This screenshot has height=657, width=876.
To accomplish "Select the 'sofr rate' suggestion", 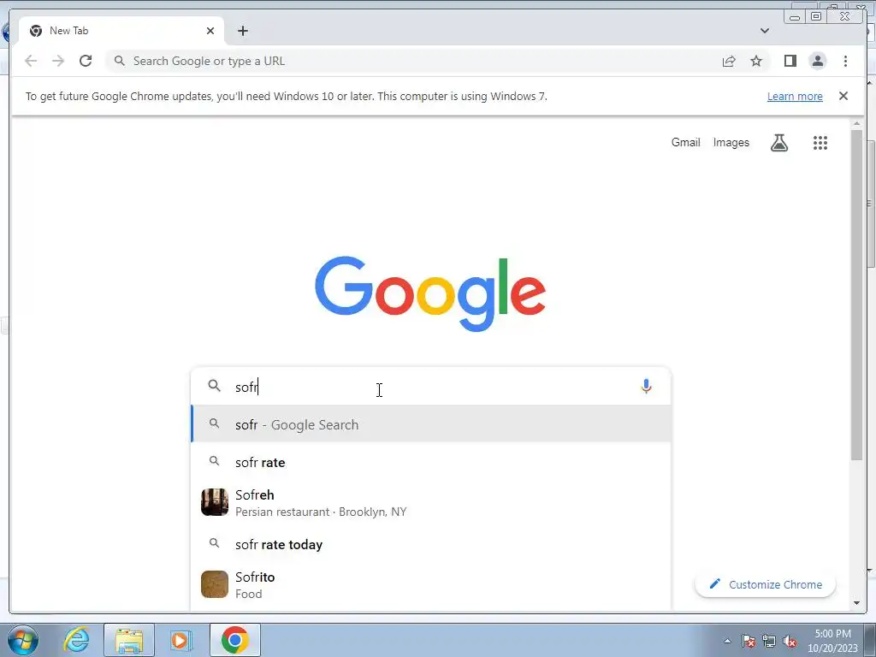I will pos(431,462).
